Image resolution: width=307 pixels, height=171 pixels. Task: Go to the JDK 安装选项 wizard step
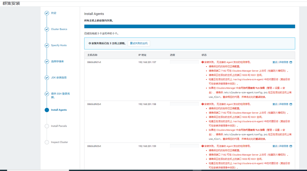pyautogui.click(x=59, y=78)
